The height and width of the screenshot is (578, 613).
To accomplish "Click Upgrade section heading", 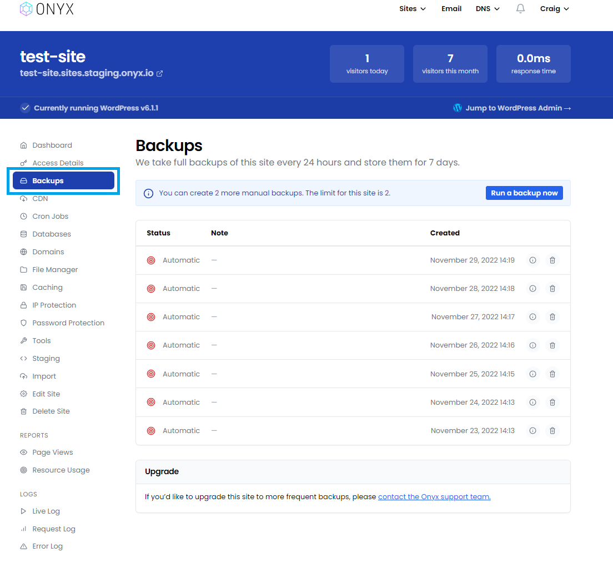I will coord(162,471).
